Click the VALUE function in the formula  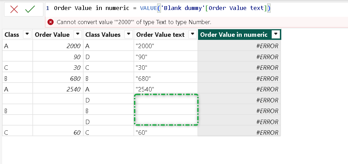click(x=148, y=8)
